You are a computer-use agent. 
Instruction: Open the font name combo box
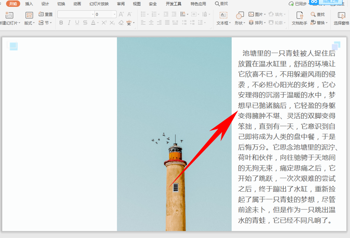76,14
